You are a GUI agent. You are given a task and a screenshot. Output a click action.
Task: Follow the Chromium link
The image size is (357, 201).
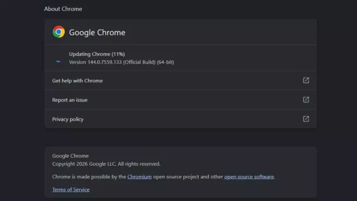[140, 177]
